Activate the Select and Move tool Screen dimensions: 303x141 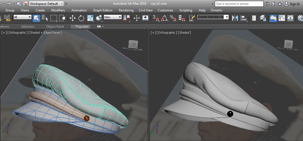72,18
